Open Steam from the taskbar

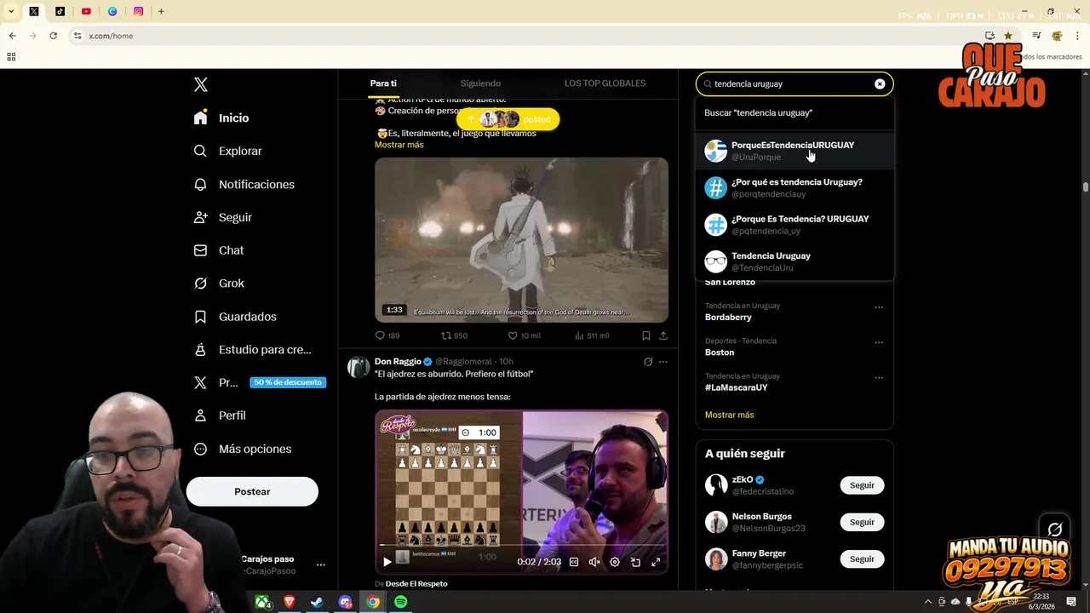coord(316,602)
